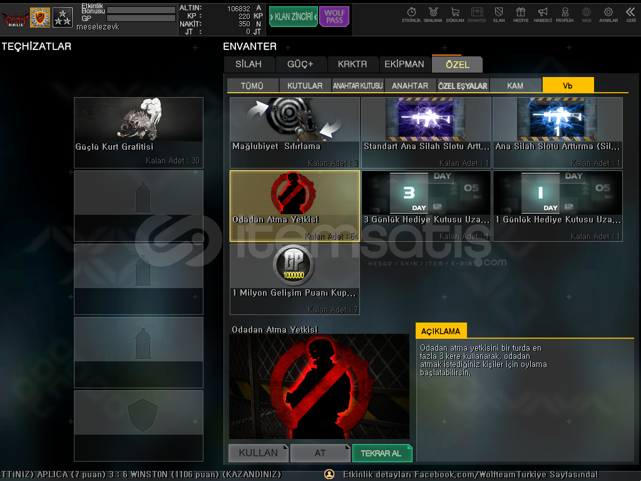Click the Güçlü Kurt Grafitisi equipment slot
The image size is (641, 481).
(138, 133)
